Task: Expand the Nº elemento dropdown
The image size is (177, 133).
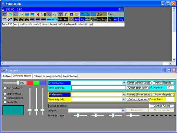Action: 124,95
